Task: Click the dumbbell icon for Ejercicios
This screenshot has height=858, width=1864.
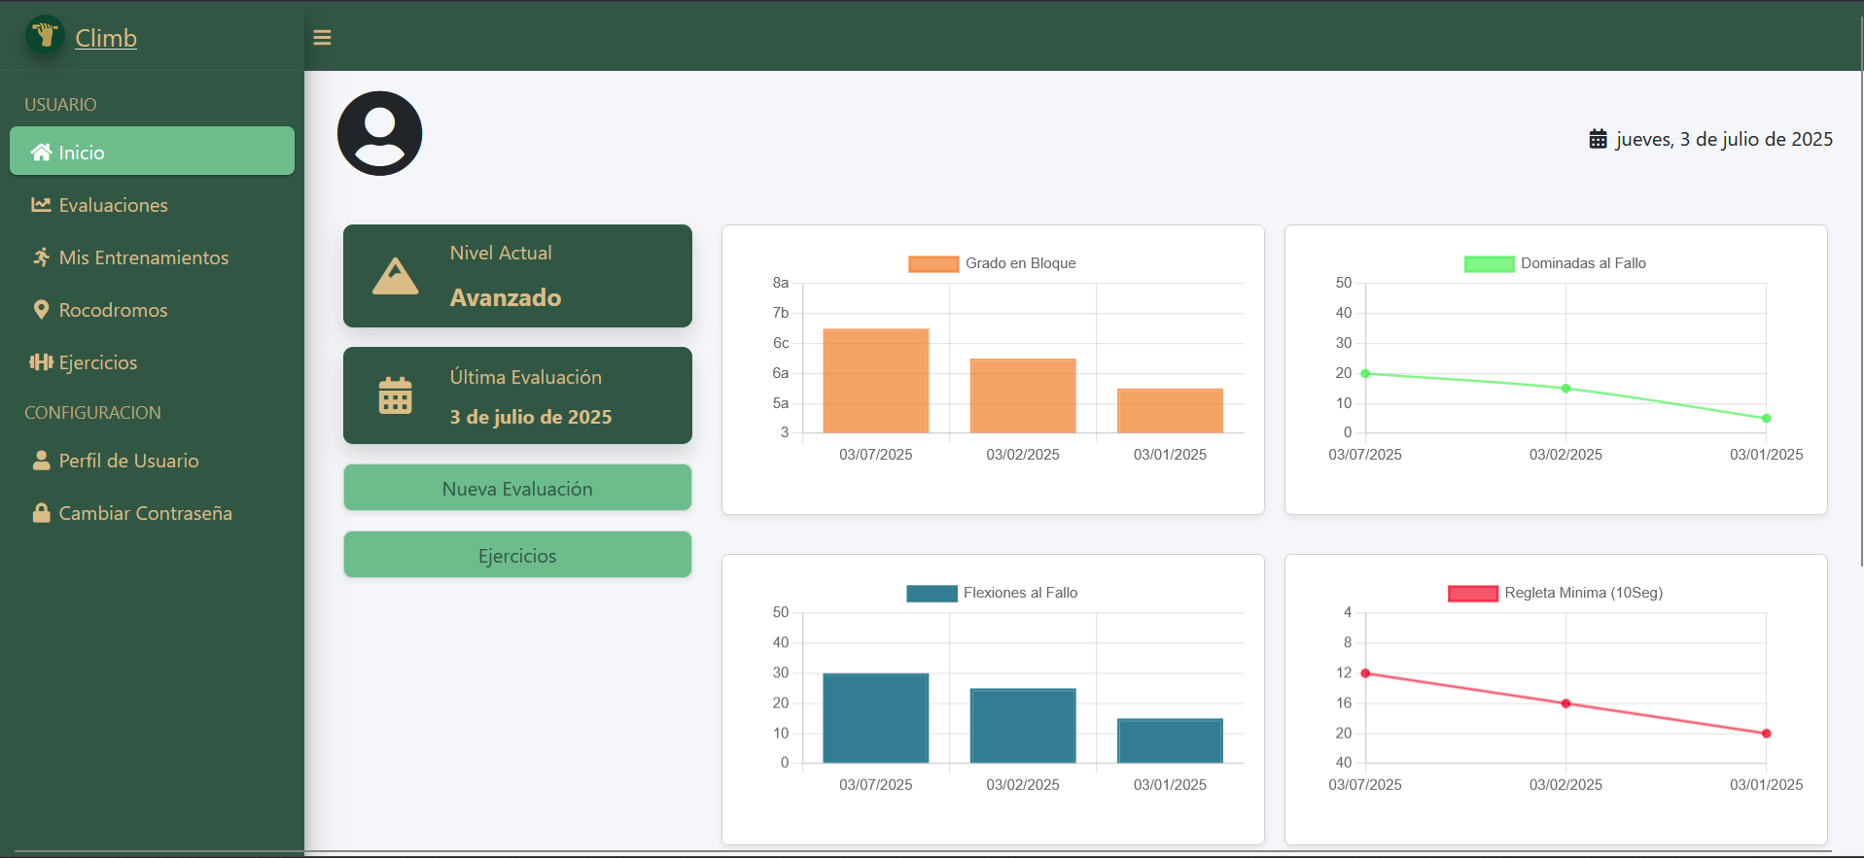Action: tap(41, 362)
